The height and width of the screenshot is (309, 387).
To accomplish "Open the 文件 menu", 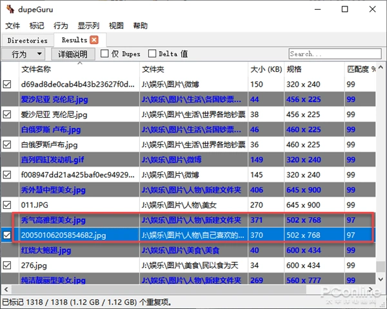I will (13, 26).
